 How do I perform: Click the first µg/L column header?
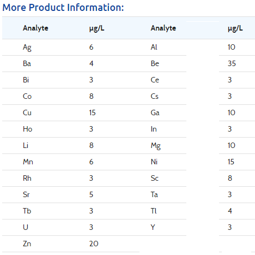pos(96,28)
